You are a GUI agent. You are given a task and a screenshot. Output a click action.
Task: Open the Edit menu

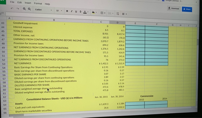(20, 2)
